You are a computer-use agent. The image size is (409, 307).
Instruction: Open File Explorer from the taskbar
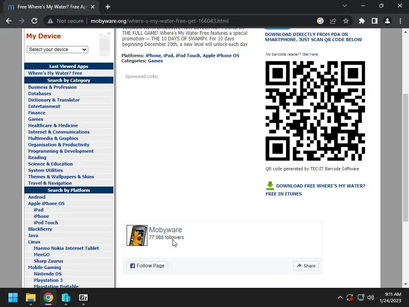pos(30,297)
